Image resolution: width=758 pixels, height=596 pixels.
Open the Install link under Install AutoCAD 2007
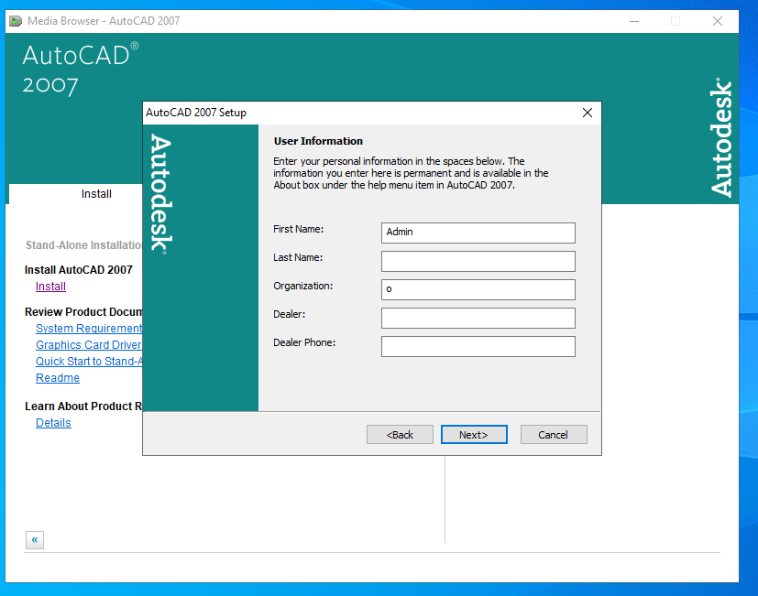(x=50, y=287)
